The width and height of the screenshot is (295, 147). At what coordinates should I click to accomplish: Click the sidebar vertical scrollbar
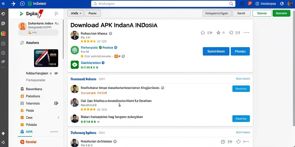[63, 39]
